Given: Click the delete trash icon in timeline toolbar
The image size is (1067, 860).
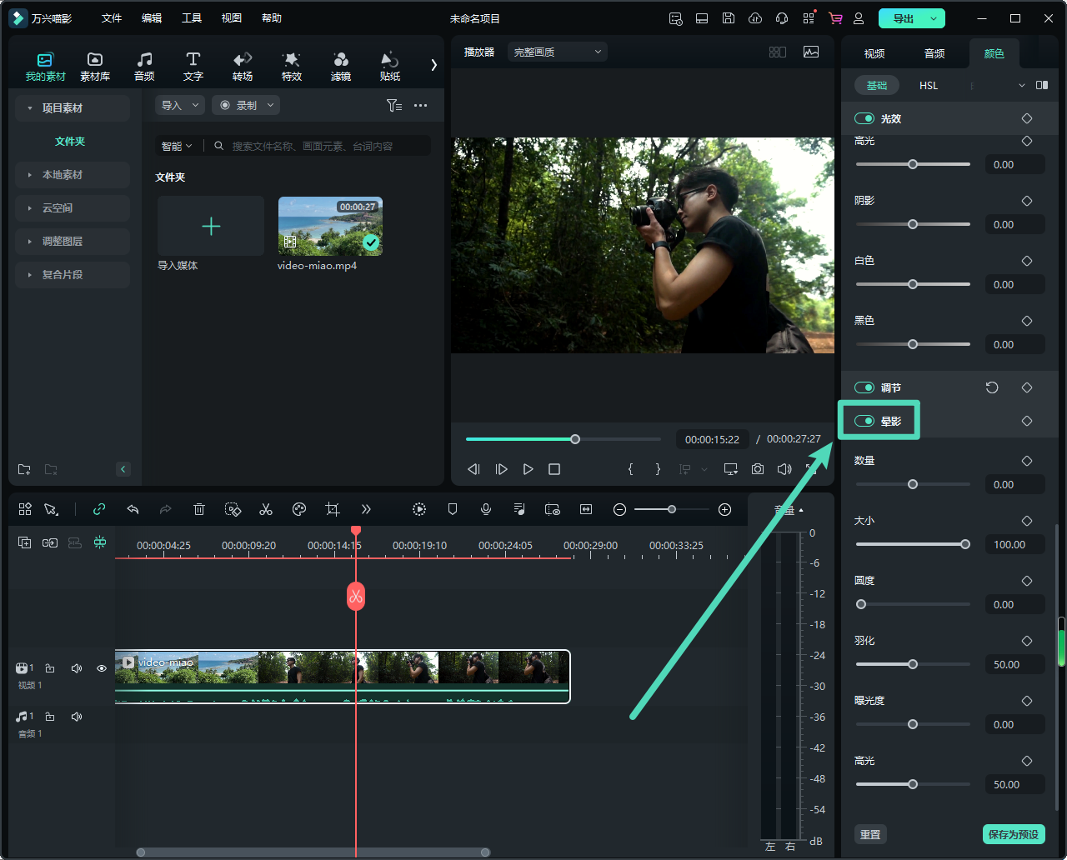Looking at the screenshot, I should 199,509.
